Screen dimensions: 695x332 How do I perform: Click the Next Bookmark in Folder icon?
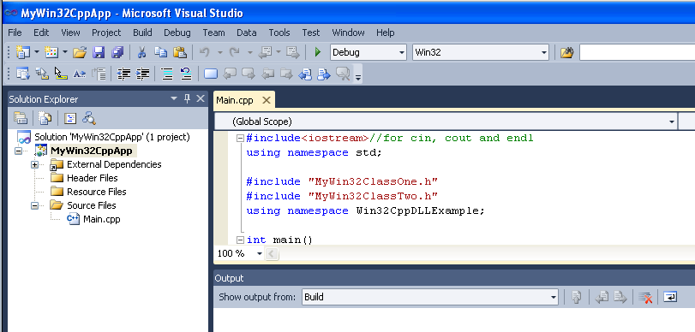pyautogui.click(x=286, y=74)
